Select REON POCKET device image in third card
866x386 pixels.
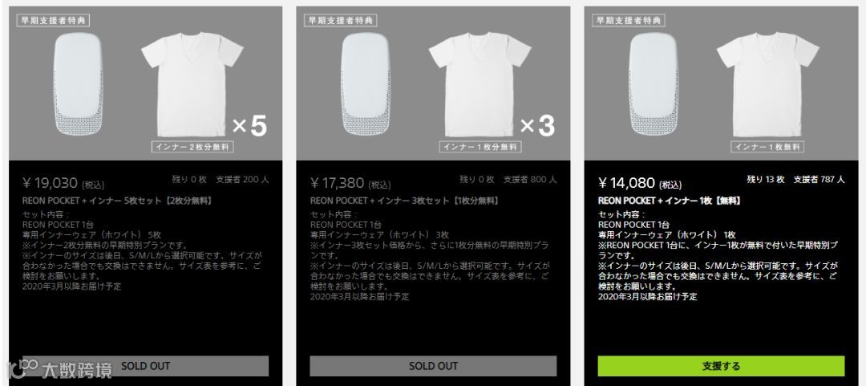(654, 83)
